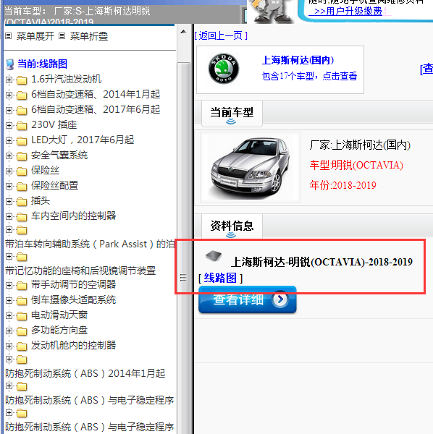
Task: Click the Octavia car thumbnail image
Action: point(250,168)
